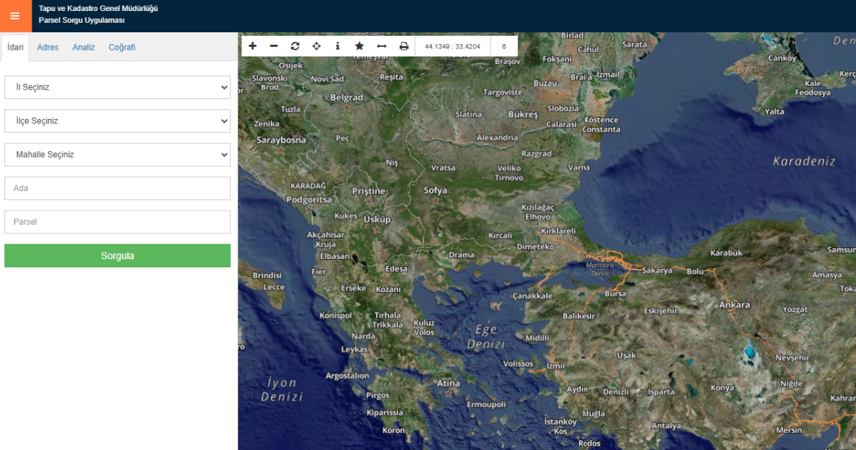
Task: Click the coordinates readout 44.1349 : 33.4204
Action: [453, 46]
